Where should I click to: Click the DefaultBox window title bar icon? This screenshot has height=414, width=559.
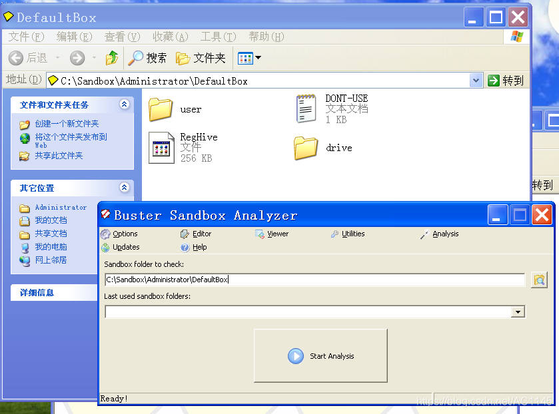(x=8, y=17)
